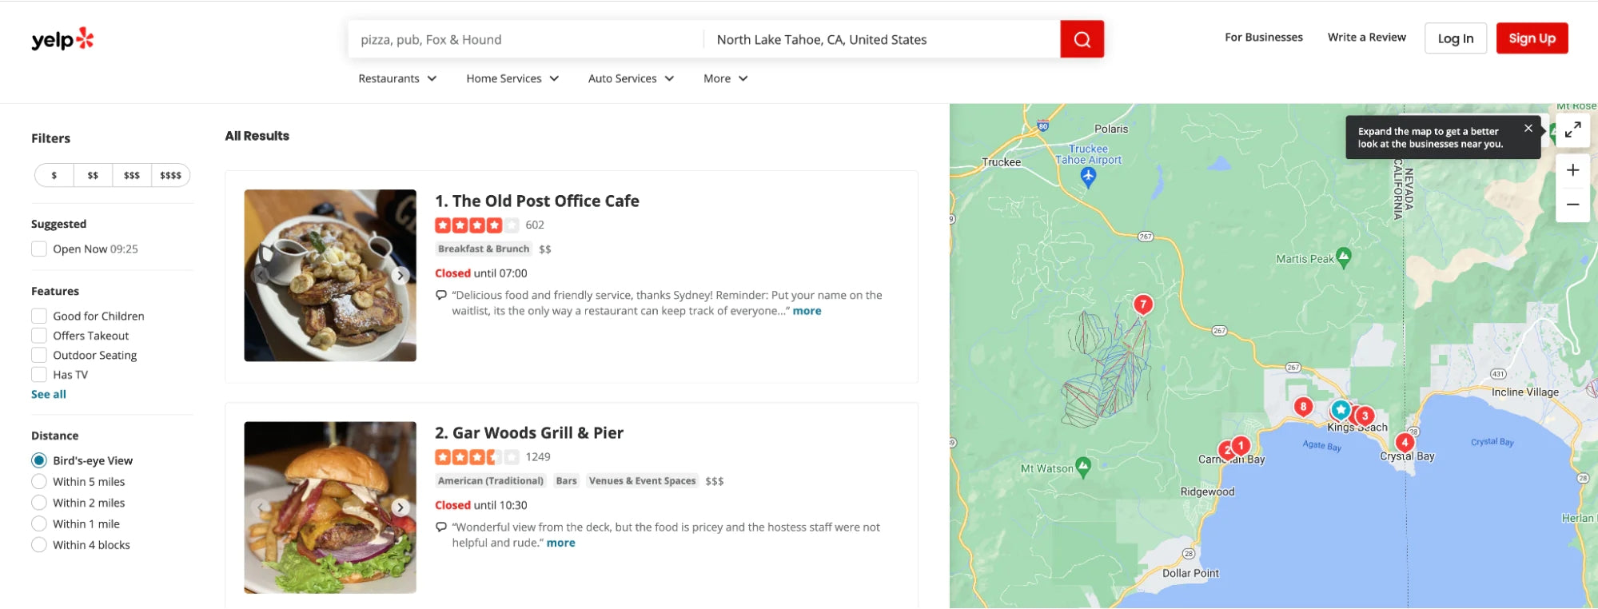Viewport: 1598px width, 609px height.
Task: Filter by $$$$ price level
Action: pyautogui.click(x=170, y=175)
